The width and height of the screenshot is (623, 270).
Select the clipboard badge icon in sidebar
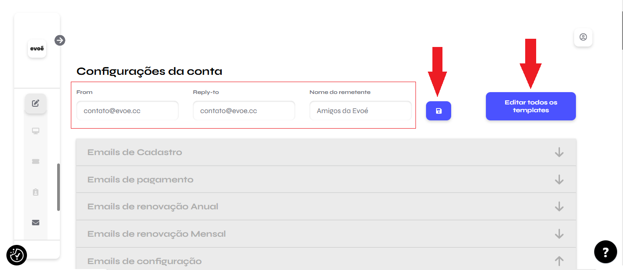click(36, 192)
